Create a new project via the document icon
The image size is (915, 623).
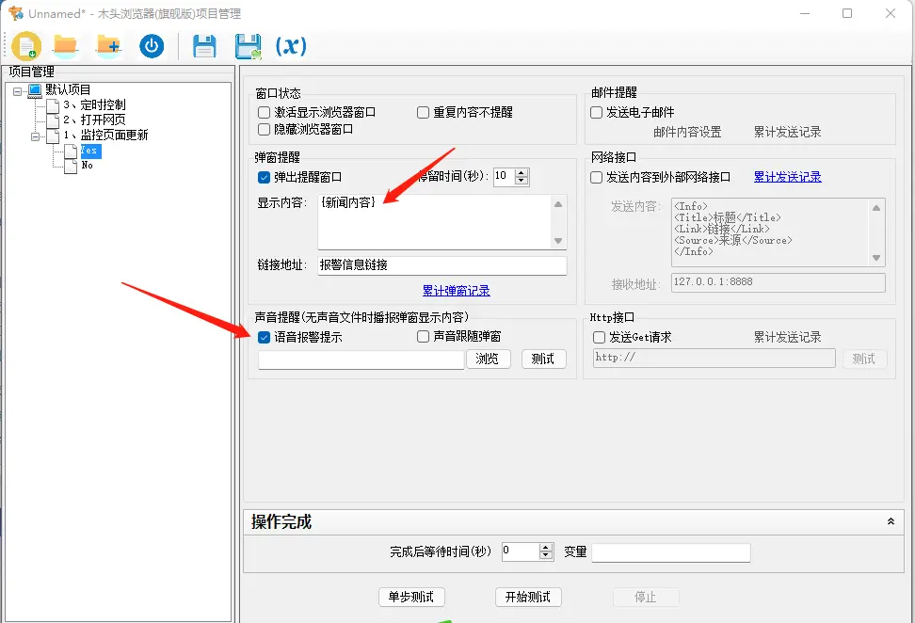coord(25,45)
